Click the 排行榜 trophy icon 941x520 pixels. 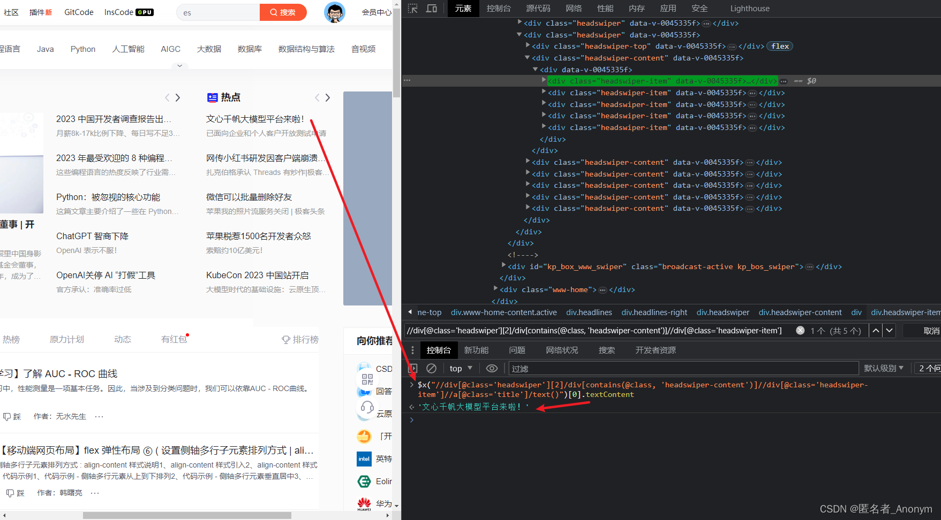tap(286, 340)
